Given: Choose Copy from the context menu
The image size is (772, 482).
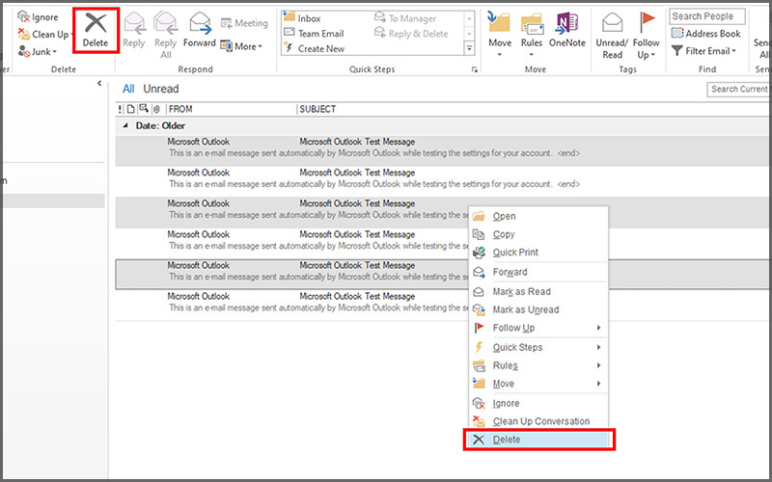Looking at the screenshot, I should (x=538, y=234).
